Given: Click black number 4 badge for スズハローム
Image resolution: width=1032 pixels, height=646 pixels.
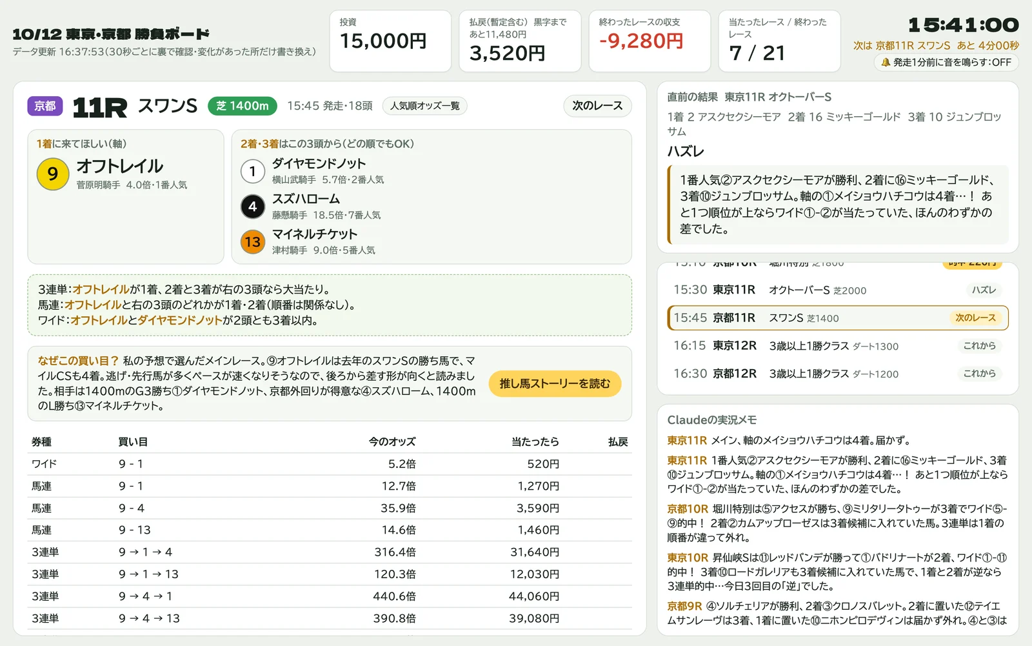Looking at the screenshot, I should pos(253,207).
